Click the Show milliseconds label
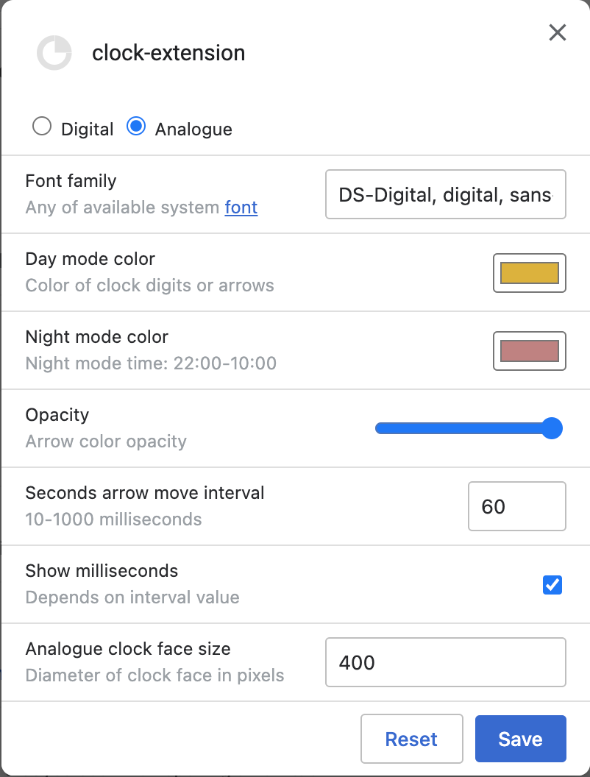590x777 pixels. 102,571
